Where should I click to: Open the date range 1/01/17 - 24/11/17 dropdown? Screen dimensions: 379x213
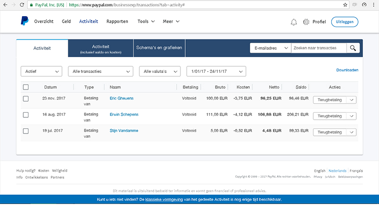click(x=217, y=71)
